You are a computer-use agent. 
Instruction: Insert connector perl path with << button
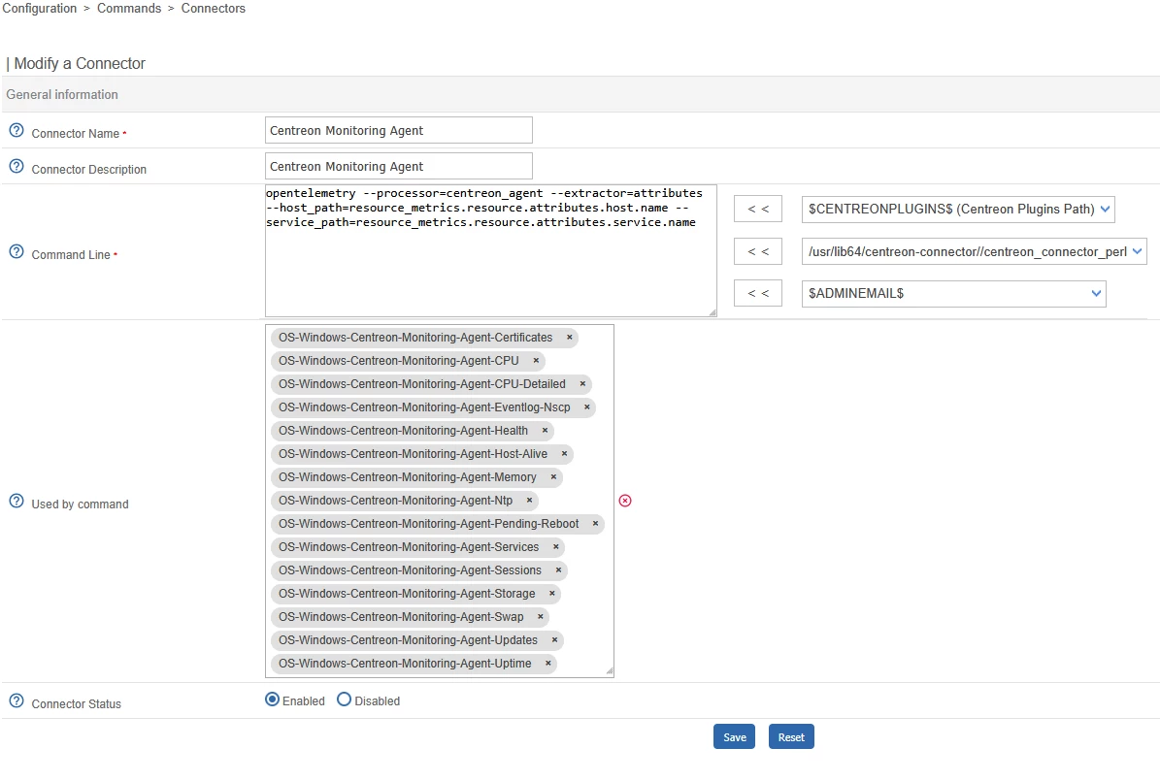[x=757, y=251]
